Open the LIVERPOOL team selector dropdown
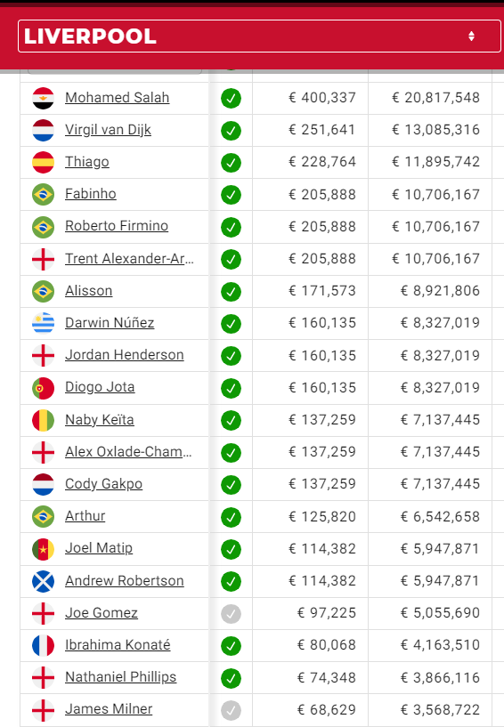504x727 pixels. coord(259,36)
